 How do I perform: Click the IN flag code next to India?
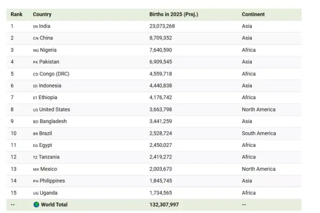[x=35, y=27]
